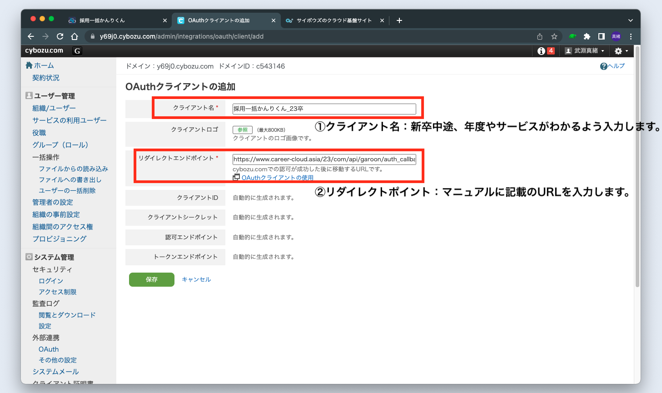Switch to サイボウズのクラウド基盤サイト tab
The height and width of the screenshot is (393, 662).
(x=334, y=20)
